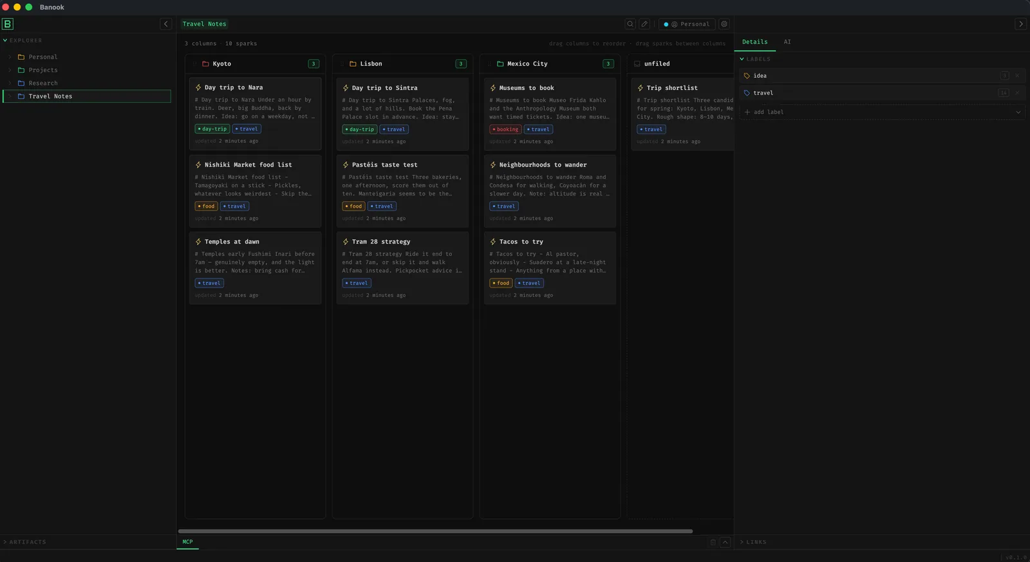Click the horizontal scrollbar under the board
The width and height of the screenshot is (1030, 562).
point(435,531)
